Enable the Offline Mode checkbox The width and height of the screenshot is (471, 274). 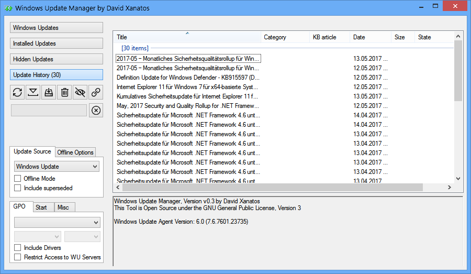point(18,179)
